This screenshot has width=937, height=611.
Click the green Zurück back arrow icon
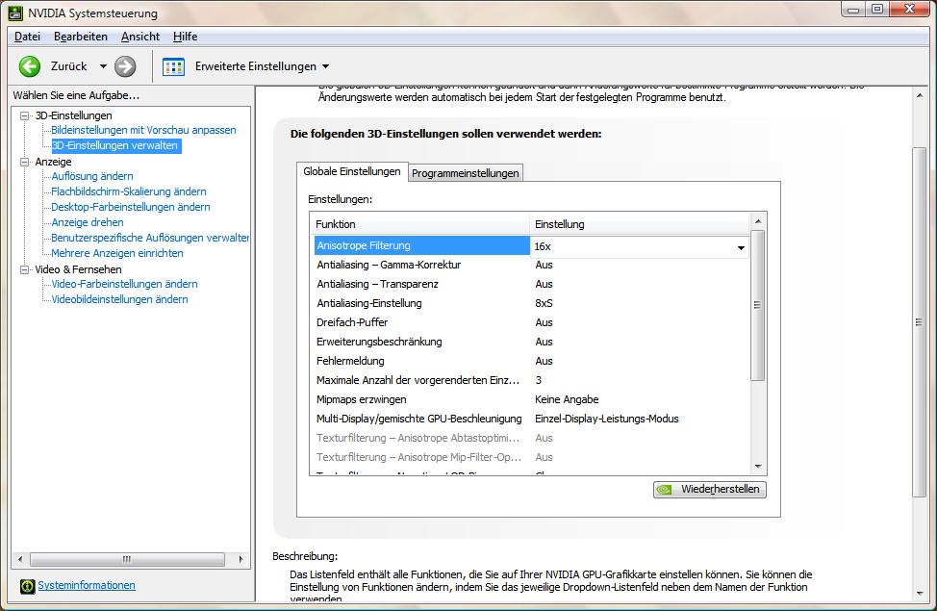coord(29,66)
